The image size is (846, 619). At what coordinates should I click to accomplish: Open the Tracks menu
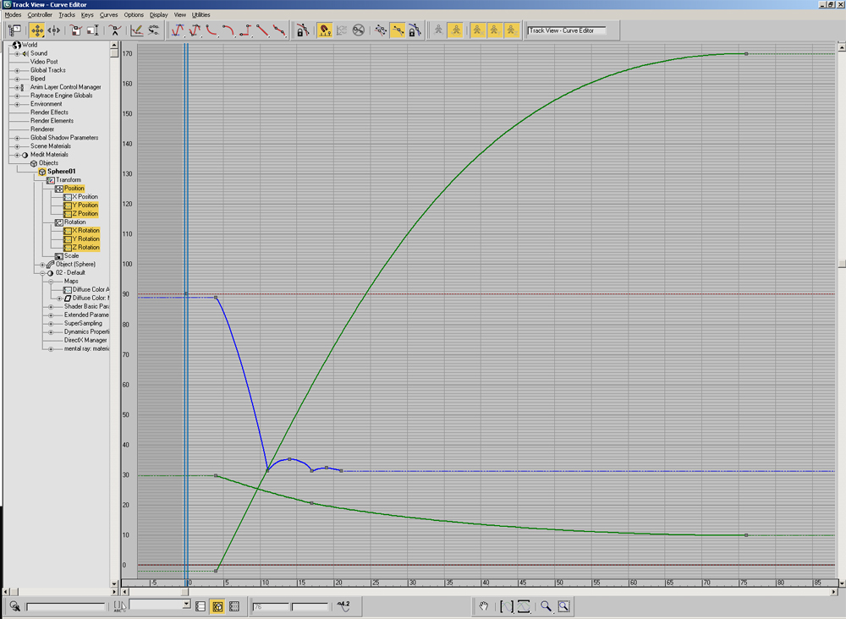pos(67,14)
